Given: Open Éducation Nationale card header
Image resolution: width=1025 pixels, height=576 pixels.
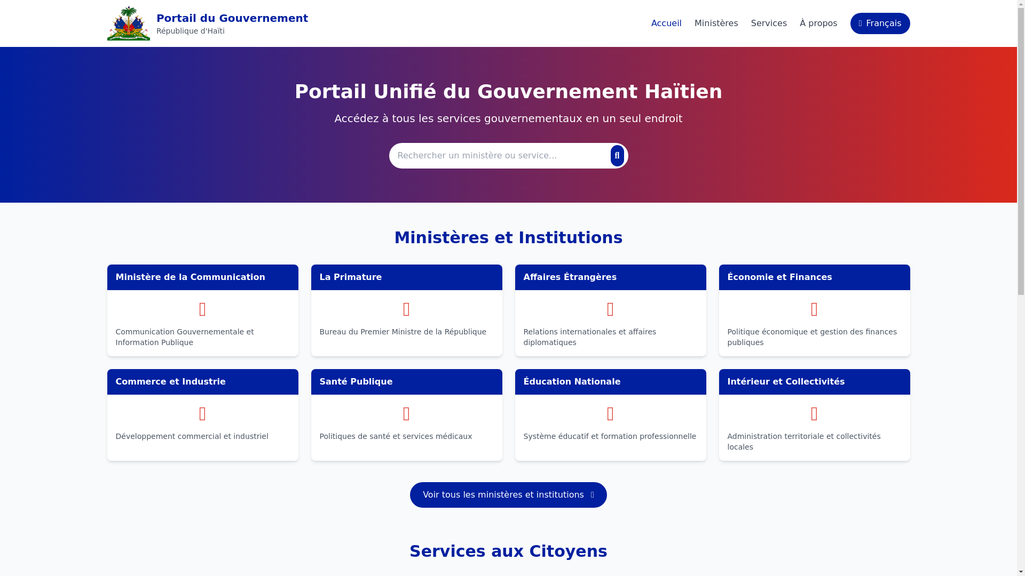Looking at the screenshot, I should pos(610,382).
